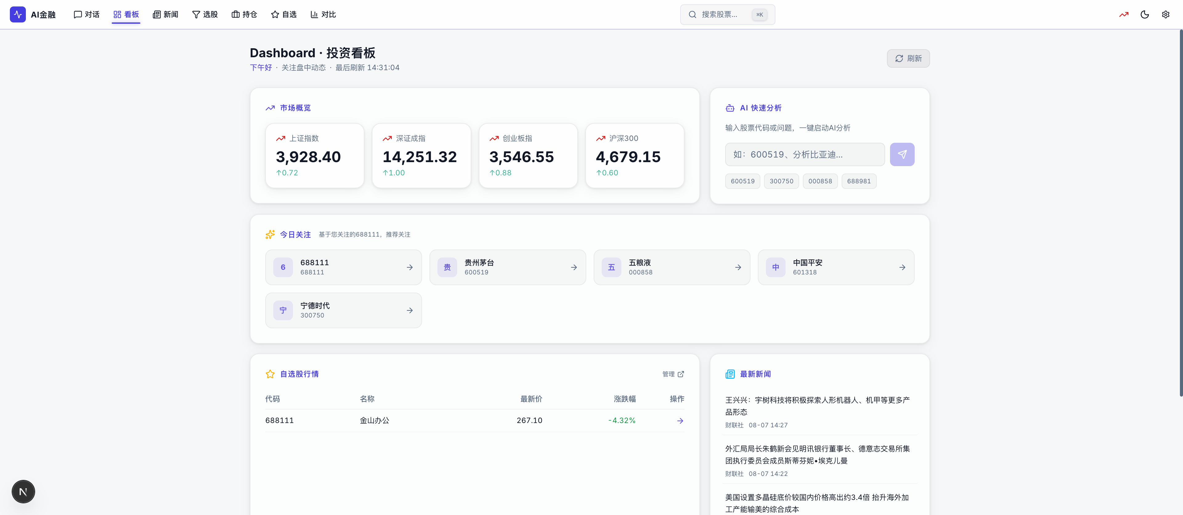Click the AI金融 logo icon
Screen dimensions: 1183x515
pyautogui.click(x=18, y=14)
